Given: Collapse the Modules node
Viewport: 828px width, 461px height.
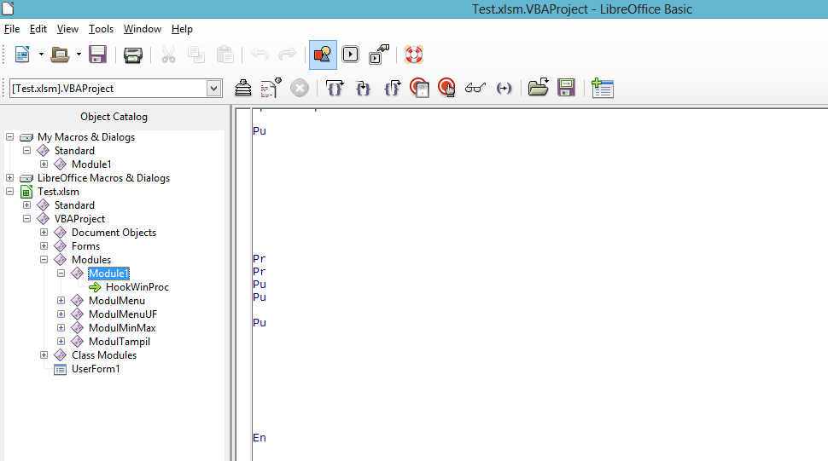Looking at the screenshot, I should click(44, 260).
